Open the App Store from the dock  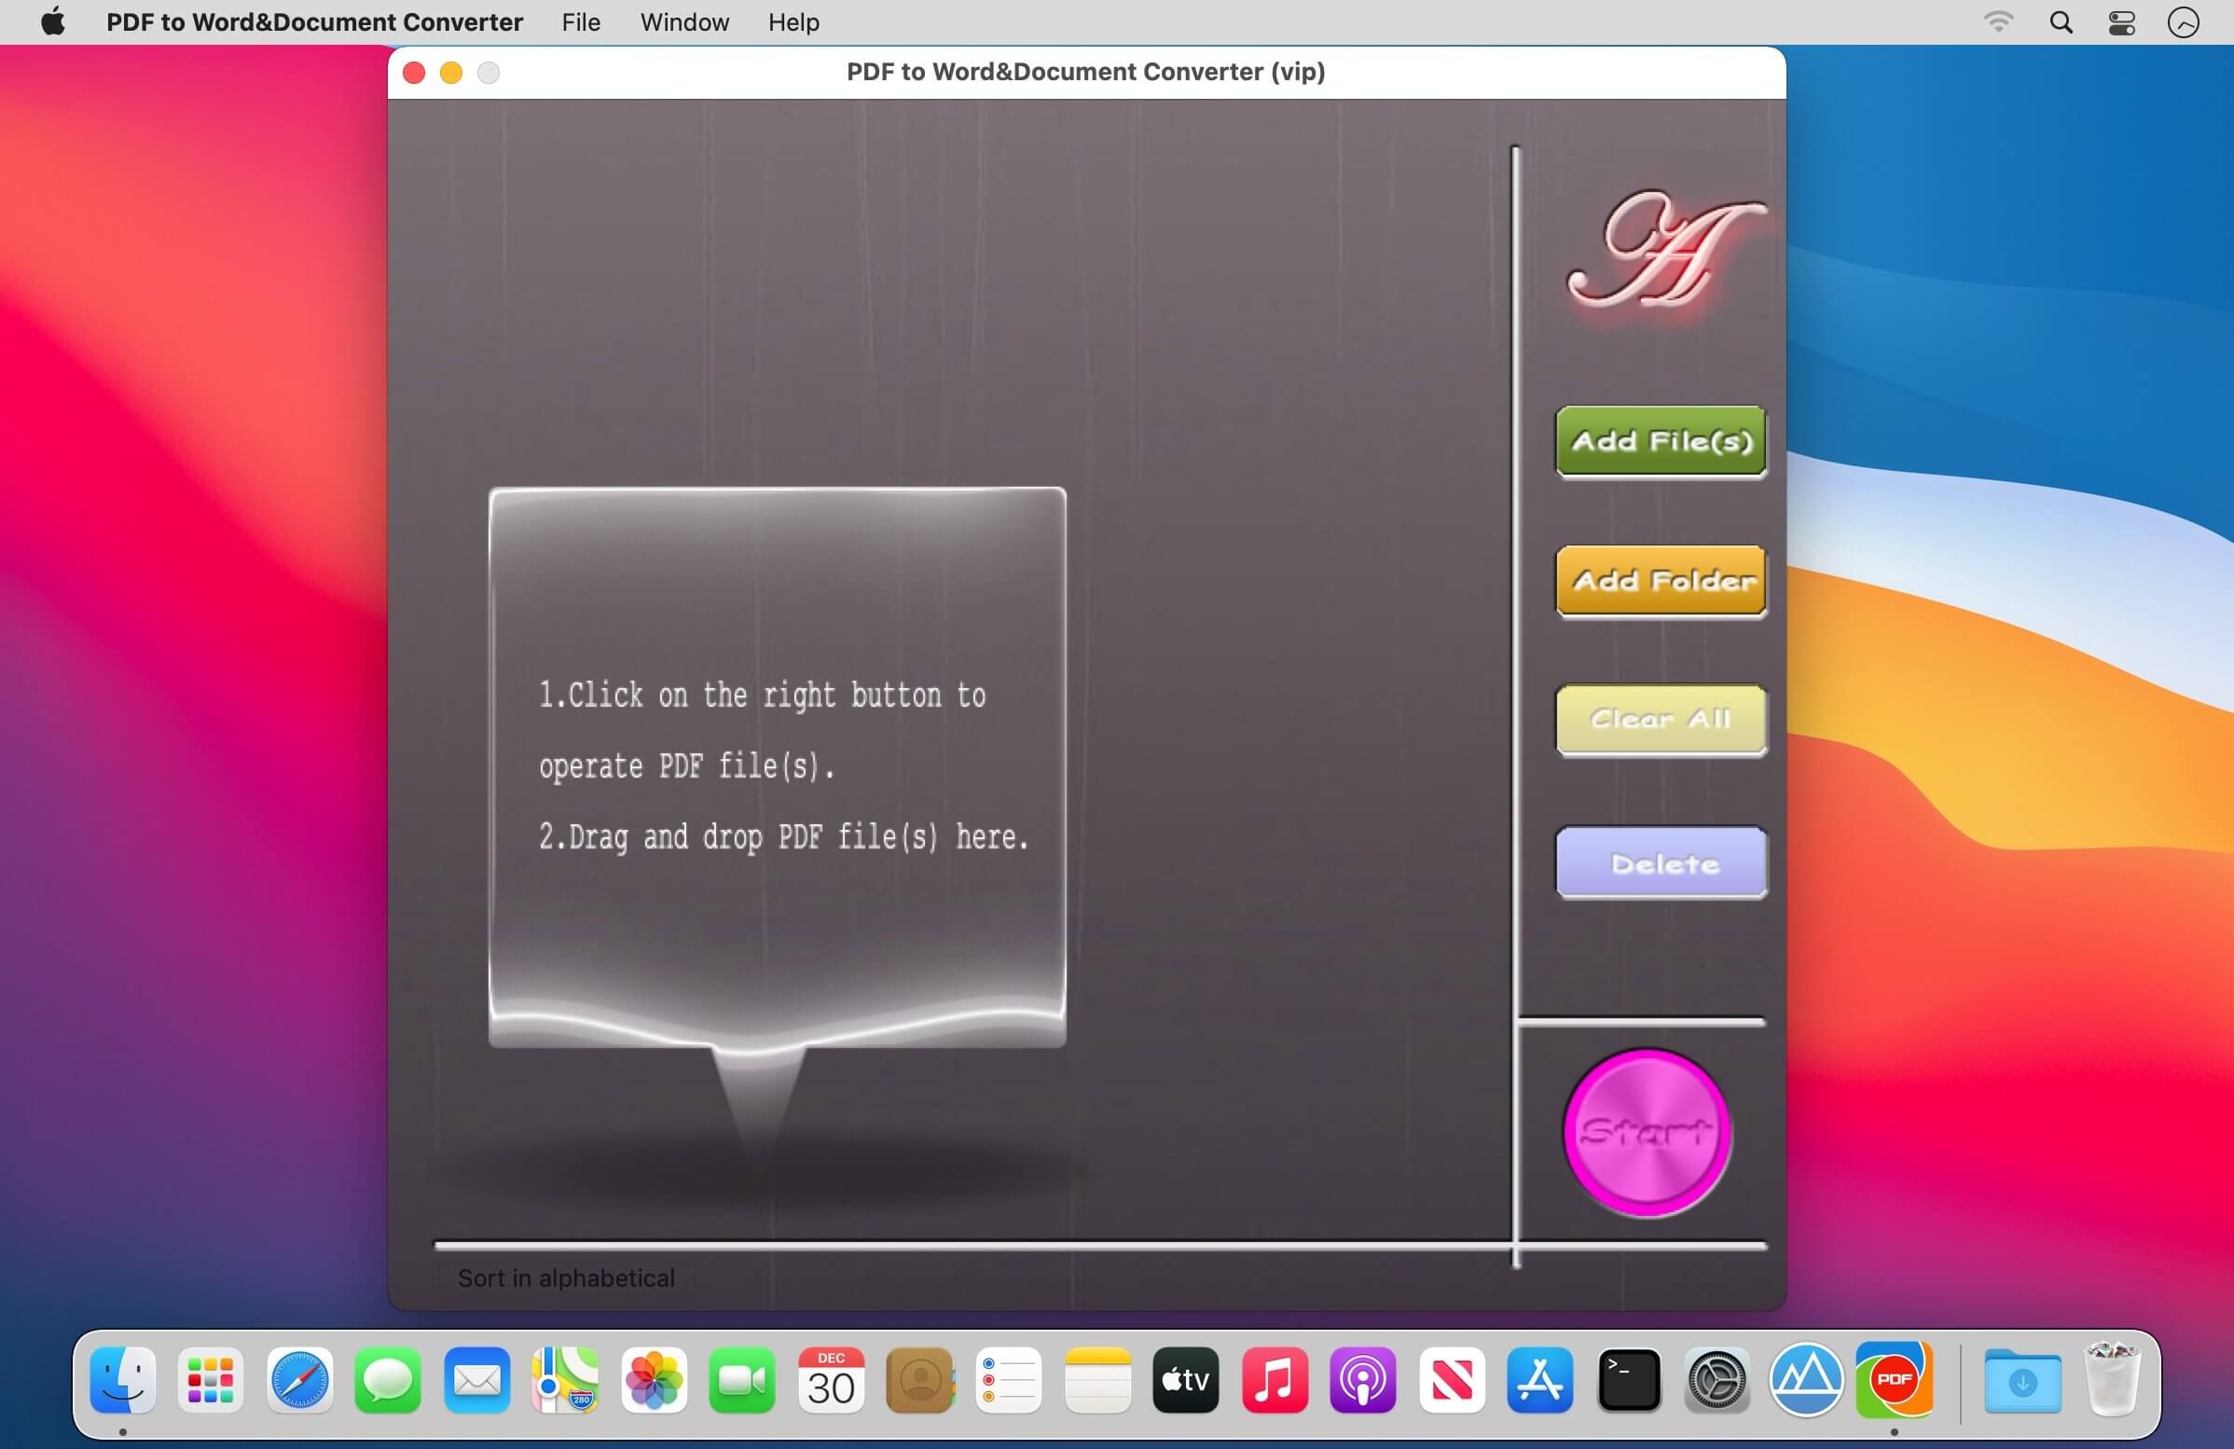(1539, 1380)
